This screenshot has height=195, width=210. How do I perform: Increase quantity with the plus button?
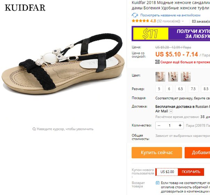point(180,125)
